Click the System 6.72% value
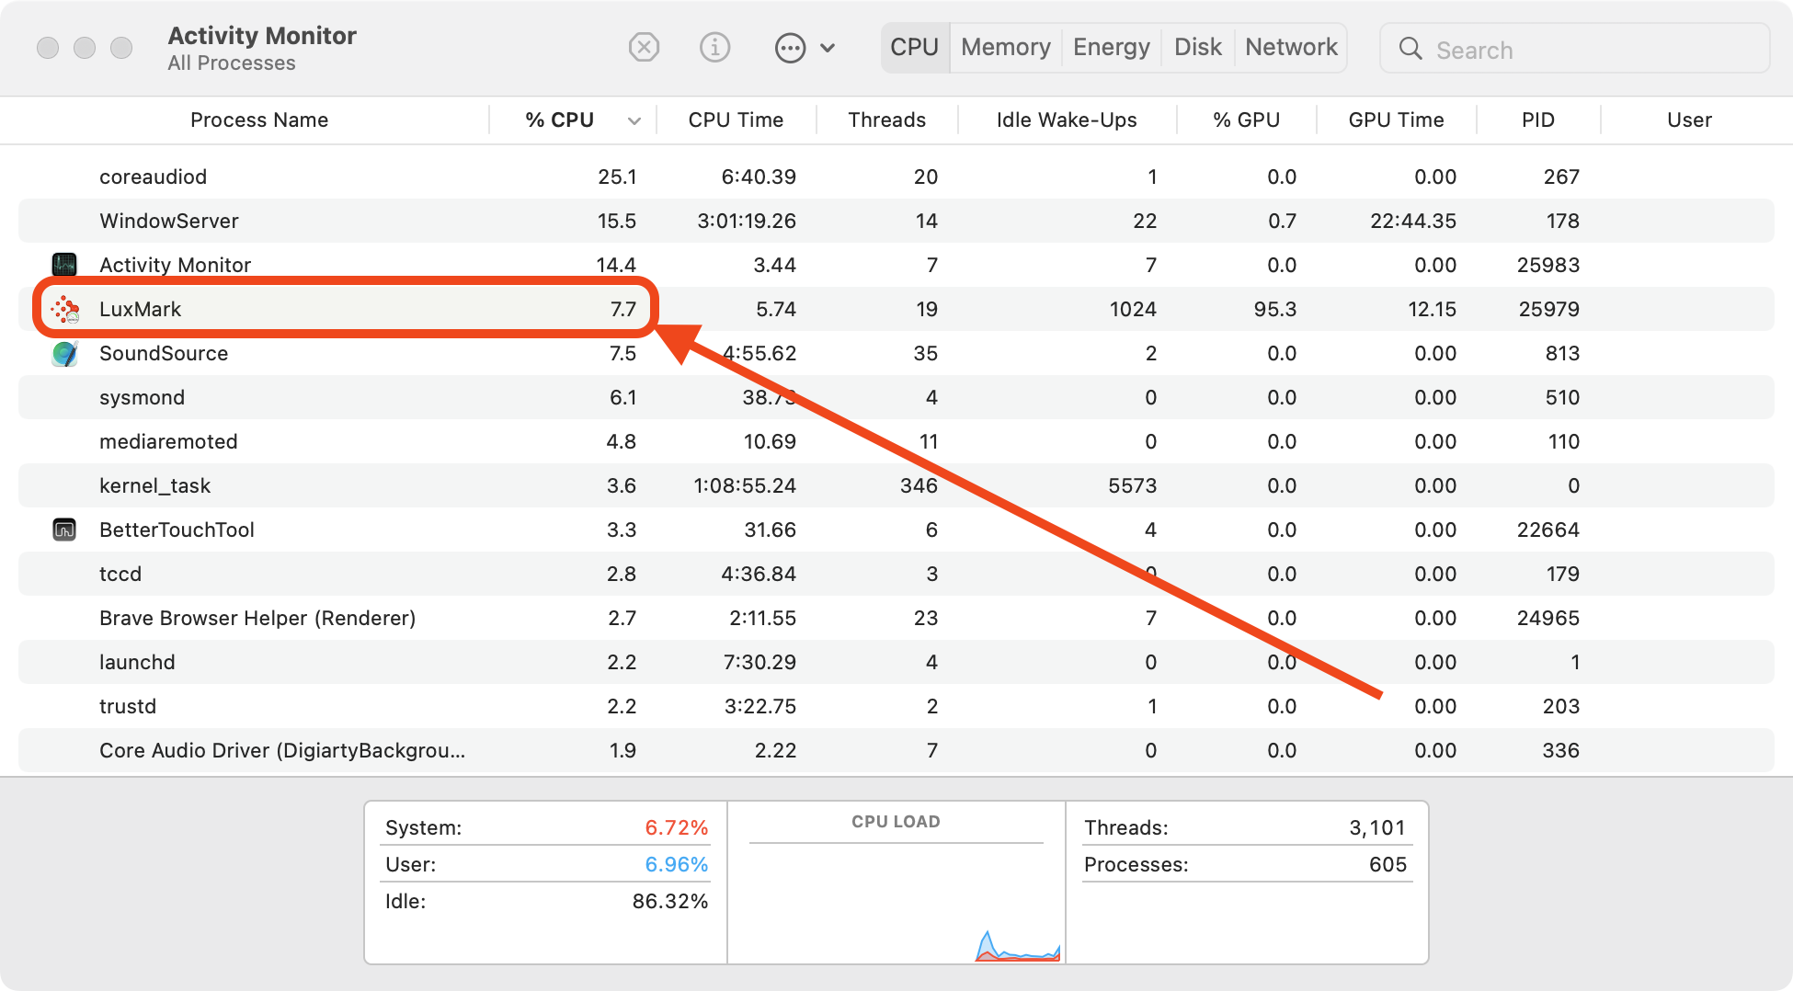1793x991 pixels. [x=676, y=827]
